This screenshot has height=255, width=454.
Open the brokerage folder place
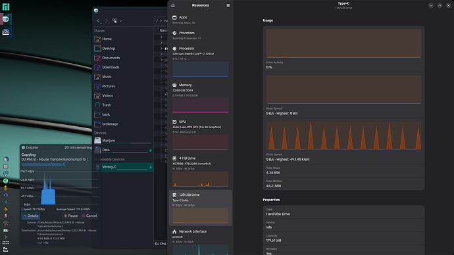point(123,124)
